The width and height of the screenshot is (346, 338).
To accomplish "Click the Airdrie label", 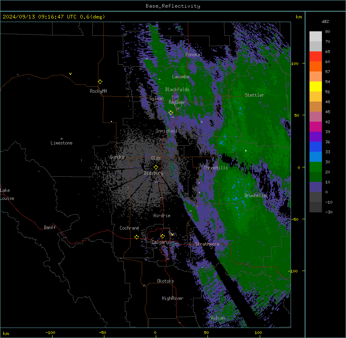I will [162, 216].
